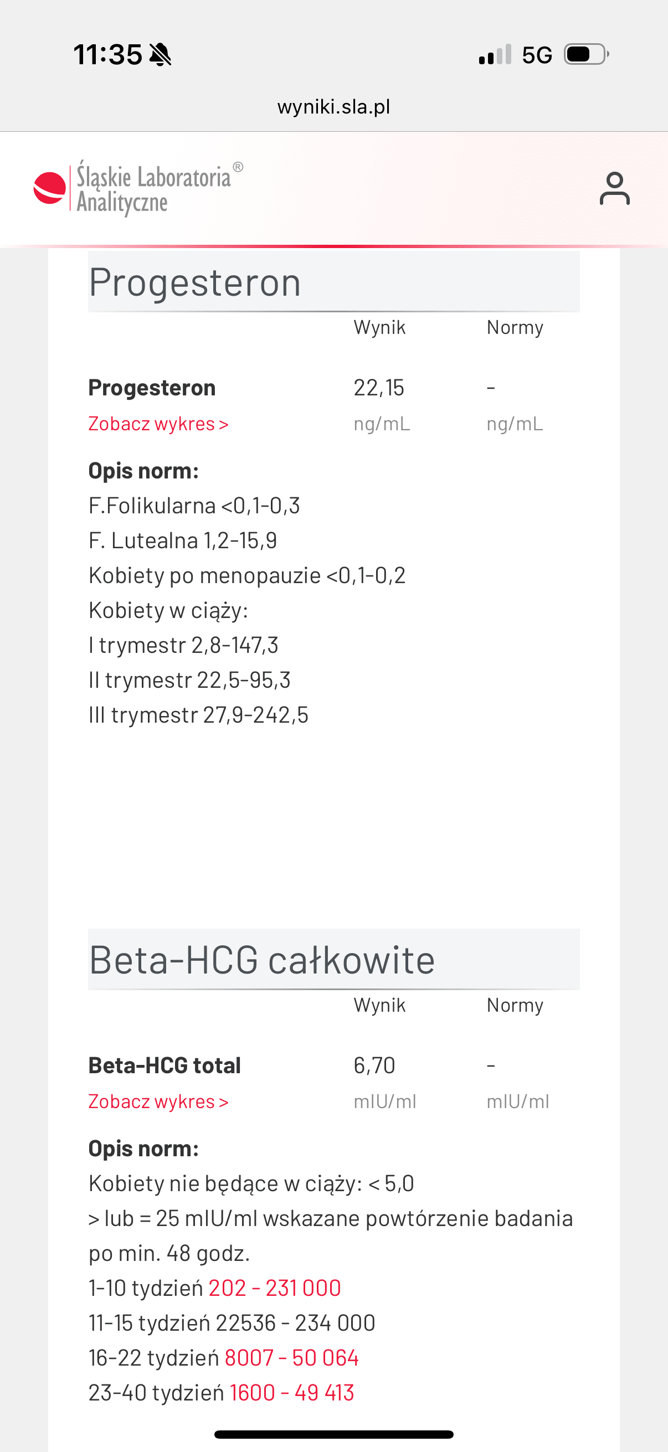
Task: Click the Beta-HCG total result 6,70
Action: [374, 1065]
